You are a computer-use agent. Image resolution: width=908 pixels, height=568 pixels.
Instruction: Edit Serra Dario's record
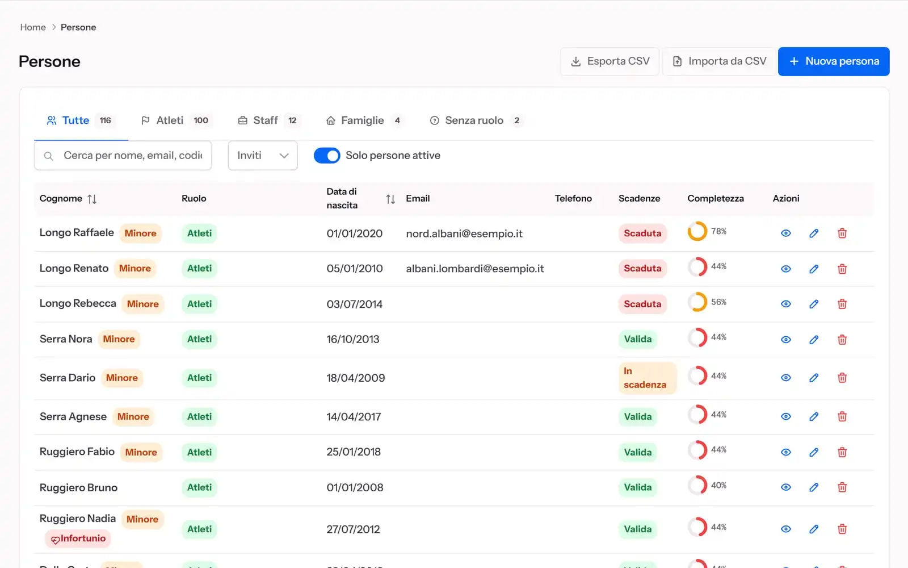[814, 378]
